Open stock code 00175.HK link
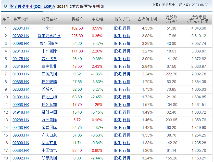 point(21,59)
